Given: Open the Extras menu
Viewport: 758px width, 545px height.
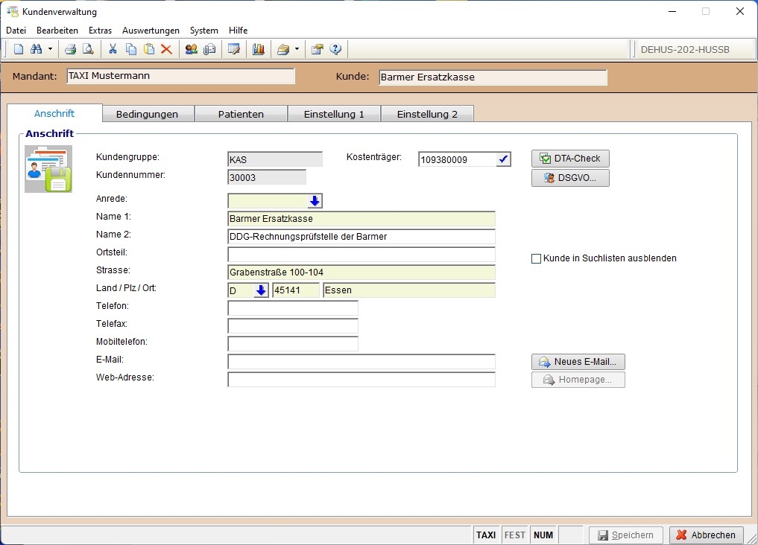Looking at the screenshot, I should pos(100,31).
